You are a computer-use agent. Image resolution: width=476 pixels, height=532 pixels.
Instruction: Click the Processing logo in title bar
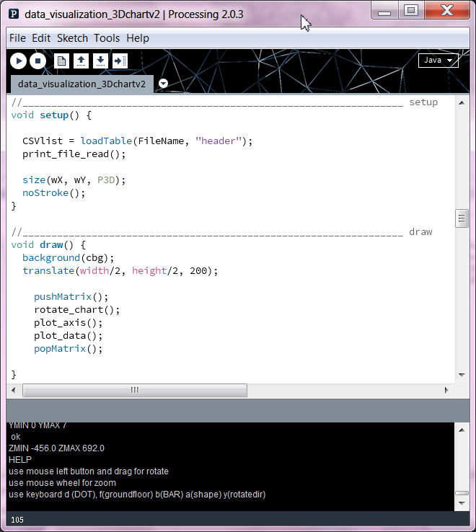(x=14, y=14)
